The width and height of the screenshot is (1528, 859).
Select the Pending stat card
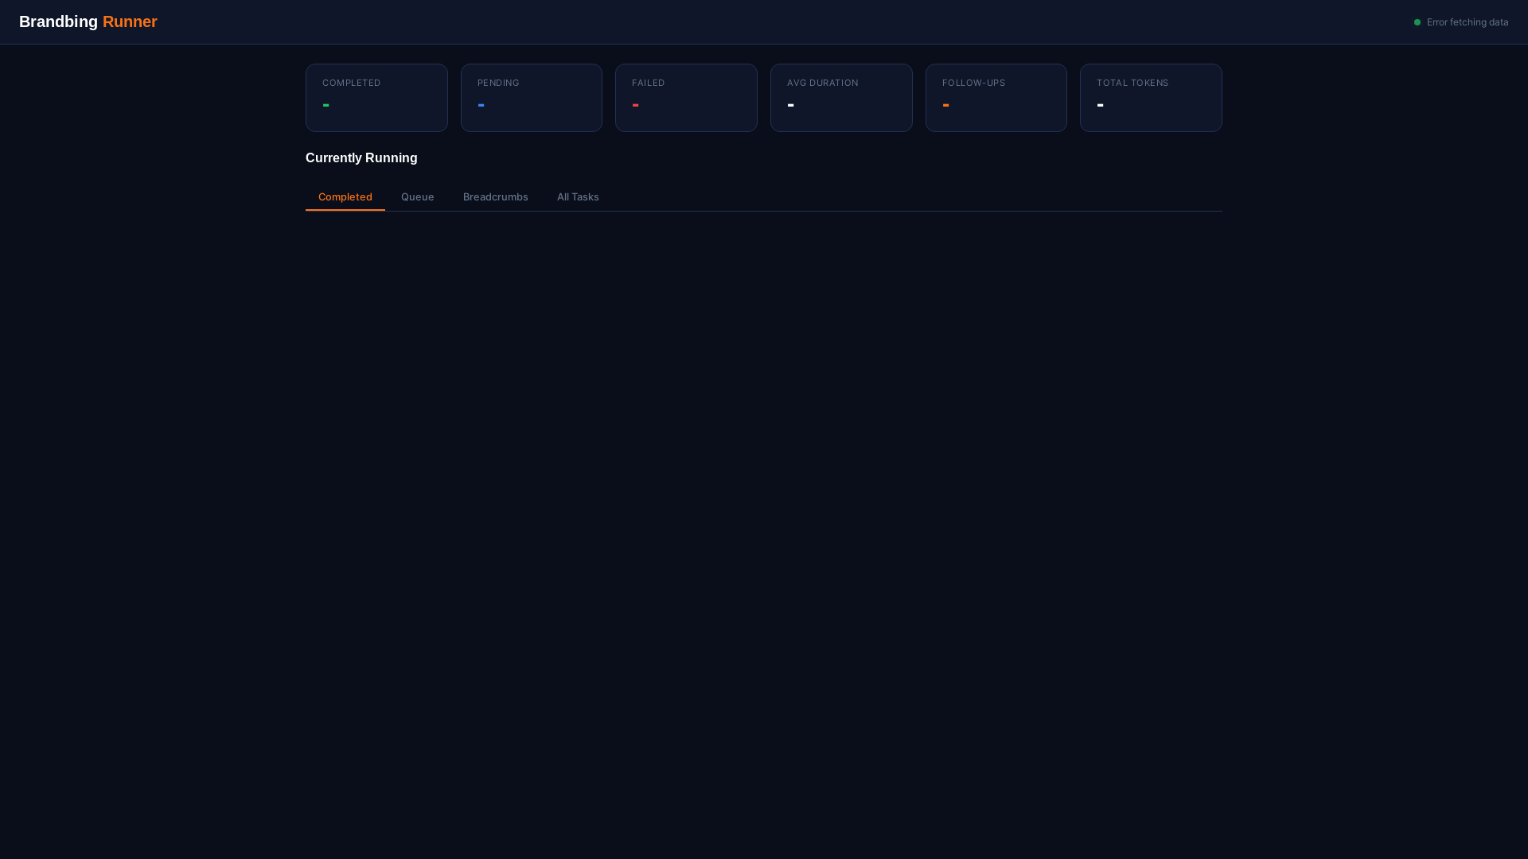click(532, 98)
